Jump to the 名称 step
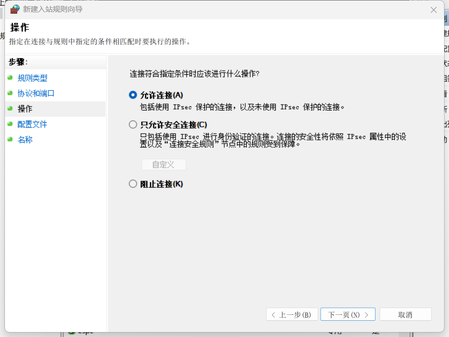Viewport: 449px width, 337px height. click(25, 140)
